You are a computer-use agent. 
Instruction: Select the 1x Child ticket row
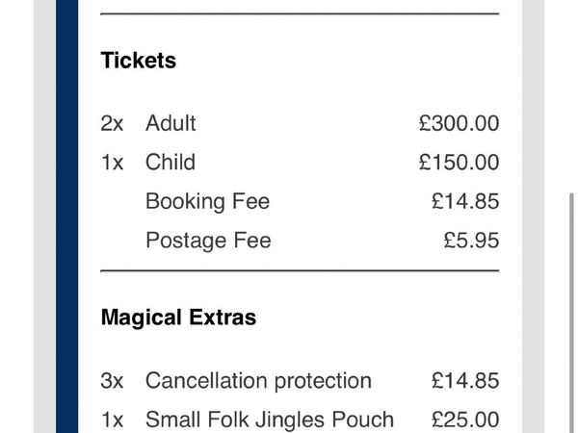(300, 162)
